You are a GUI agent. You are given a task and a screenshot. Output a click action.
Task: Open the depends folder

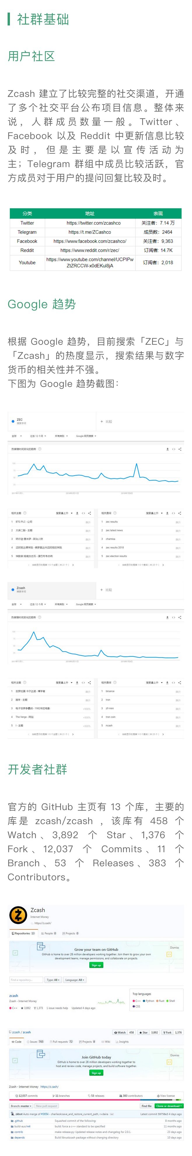(x=19, y=1138)
